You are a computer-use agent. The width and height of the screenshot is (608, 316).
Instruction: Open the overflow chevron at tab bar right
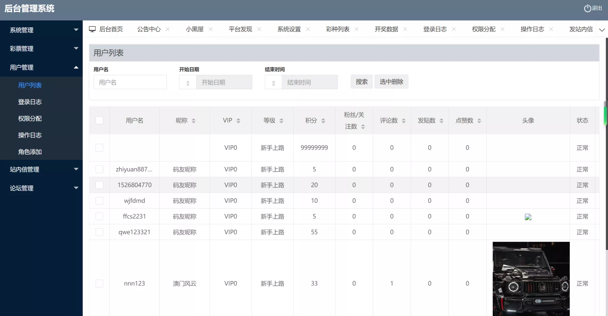[602, 30]
